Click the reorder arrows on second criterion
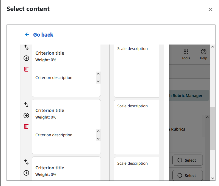Image resolution: width=219 pixels, height=186 pixels. (x=26, y=105)
